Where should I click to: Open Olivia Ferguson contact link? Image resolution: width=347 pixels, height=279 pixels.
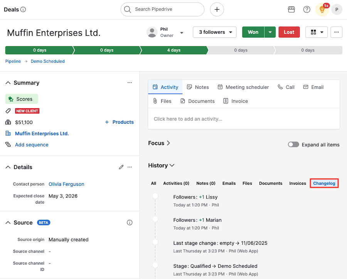click(66, 184)
